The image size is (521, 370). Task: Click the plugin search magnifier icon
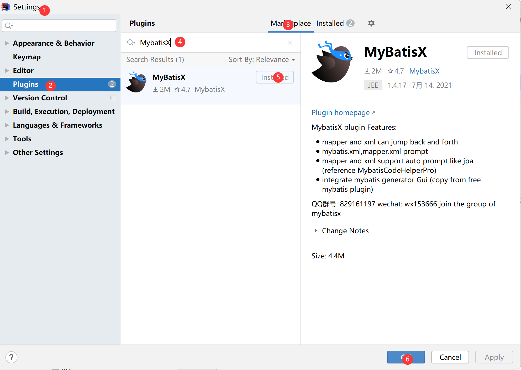(131, 43)
